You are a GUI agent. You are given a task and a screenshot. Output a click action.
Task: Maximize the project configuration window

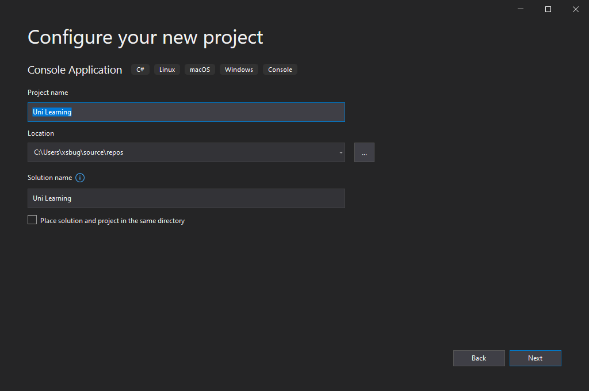[x=548, y=9]
